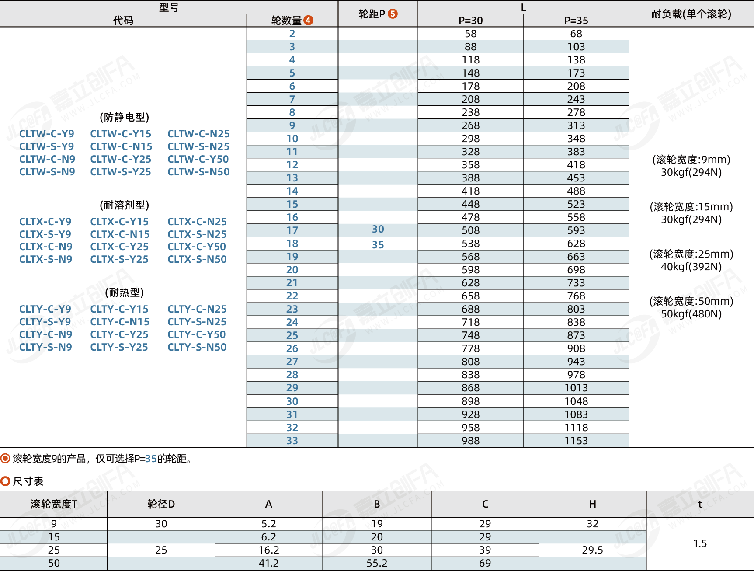The width and height of the screenshot is (754, 571).
Task: Click the (滚轮宽度:15mm) load label
Action: click(x=691, y=207)
